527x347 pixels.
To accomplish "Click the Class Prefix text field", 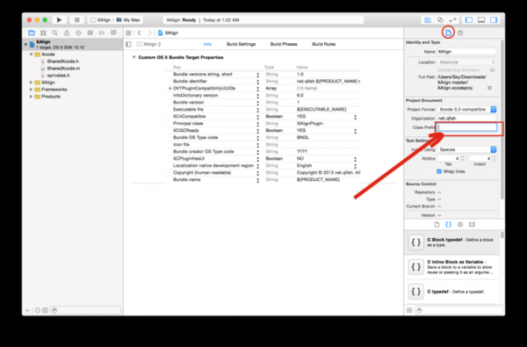I will 467,127.
